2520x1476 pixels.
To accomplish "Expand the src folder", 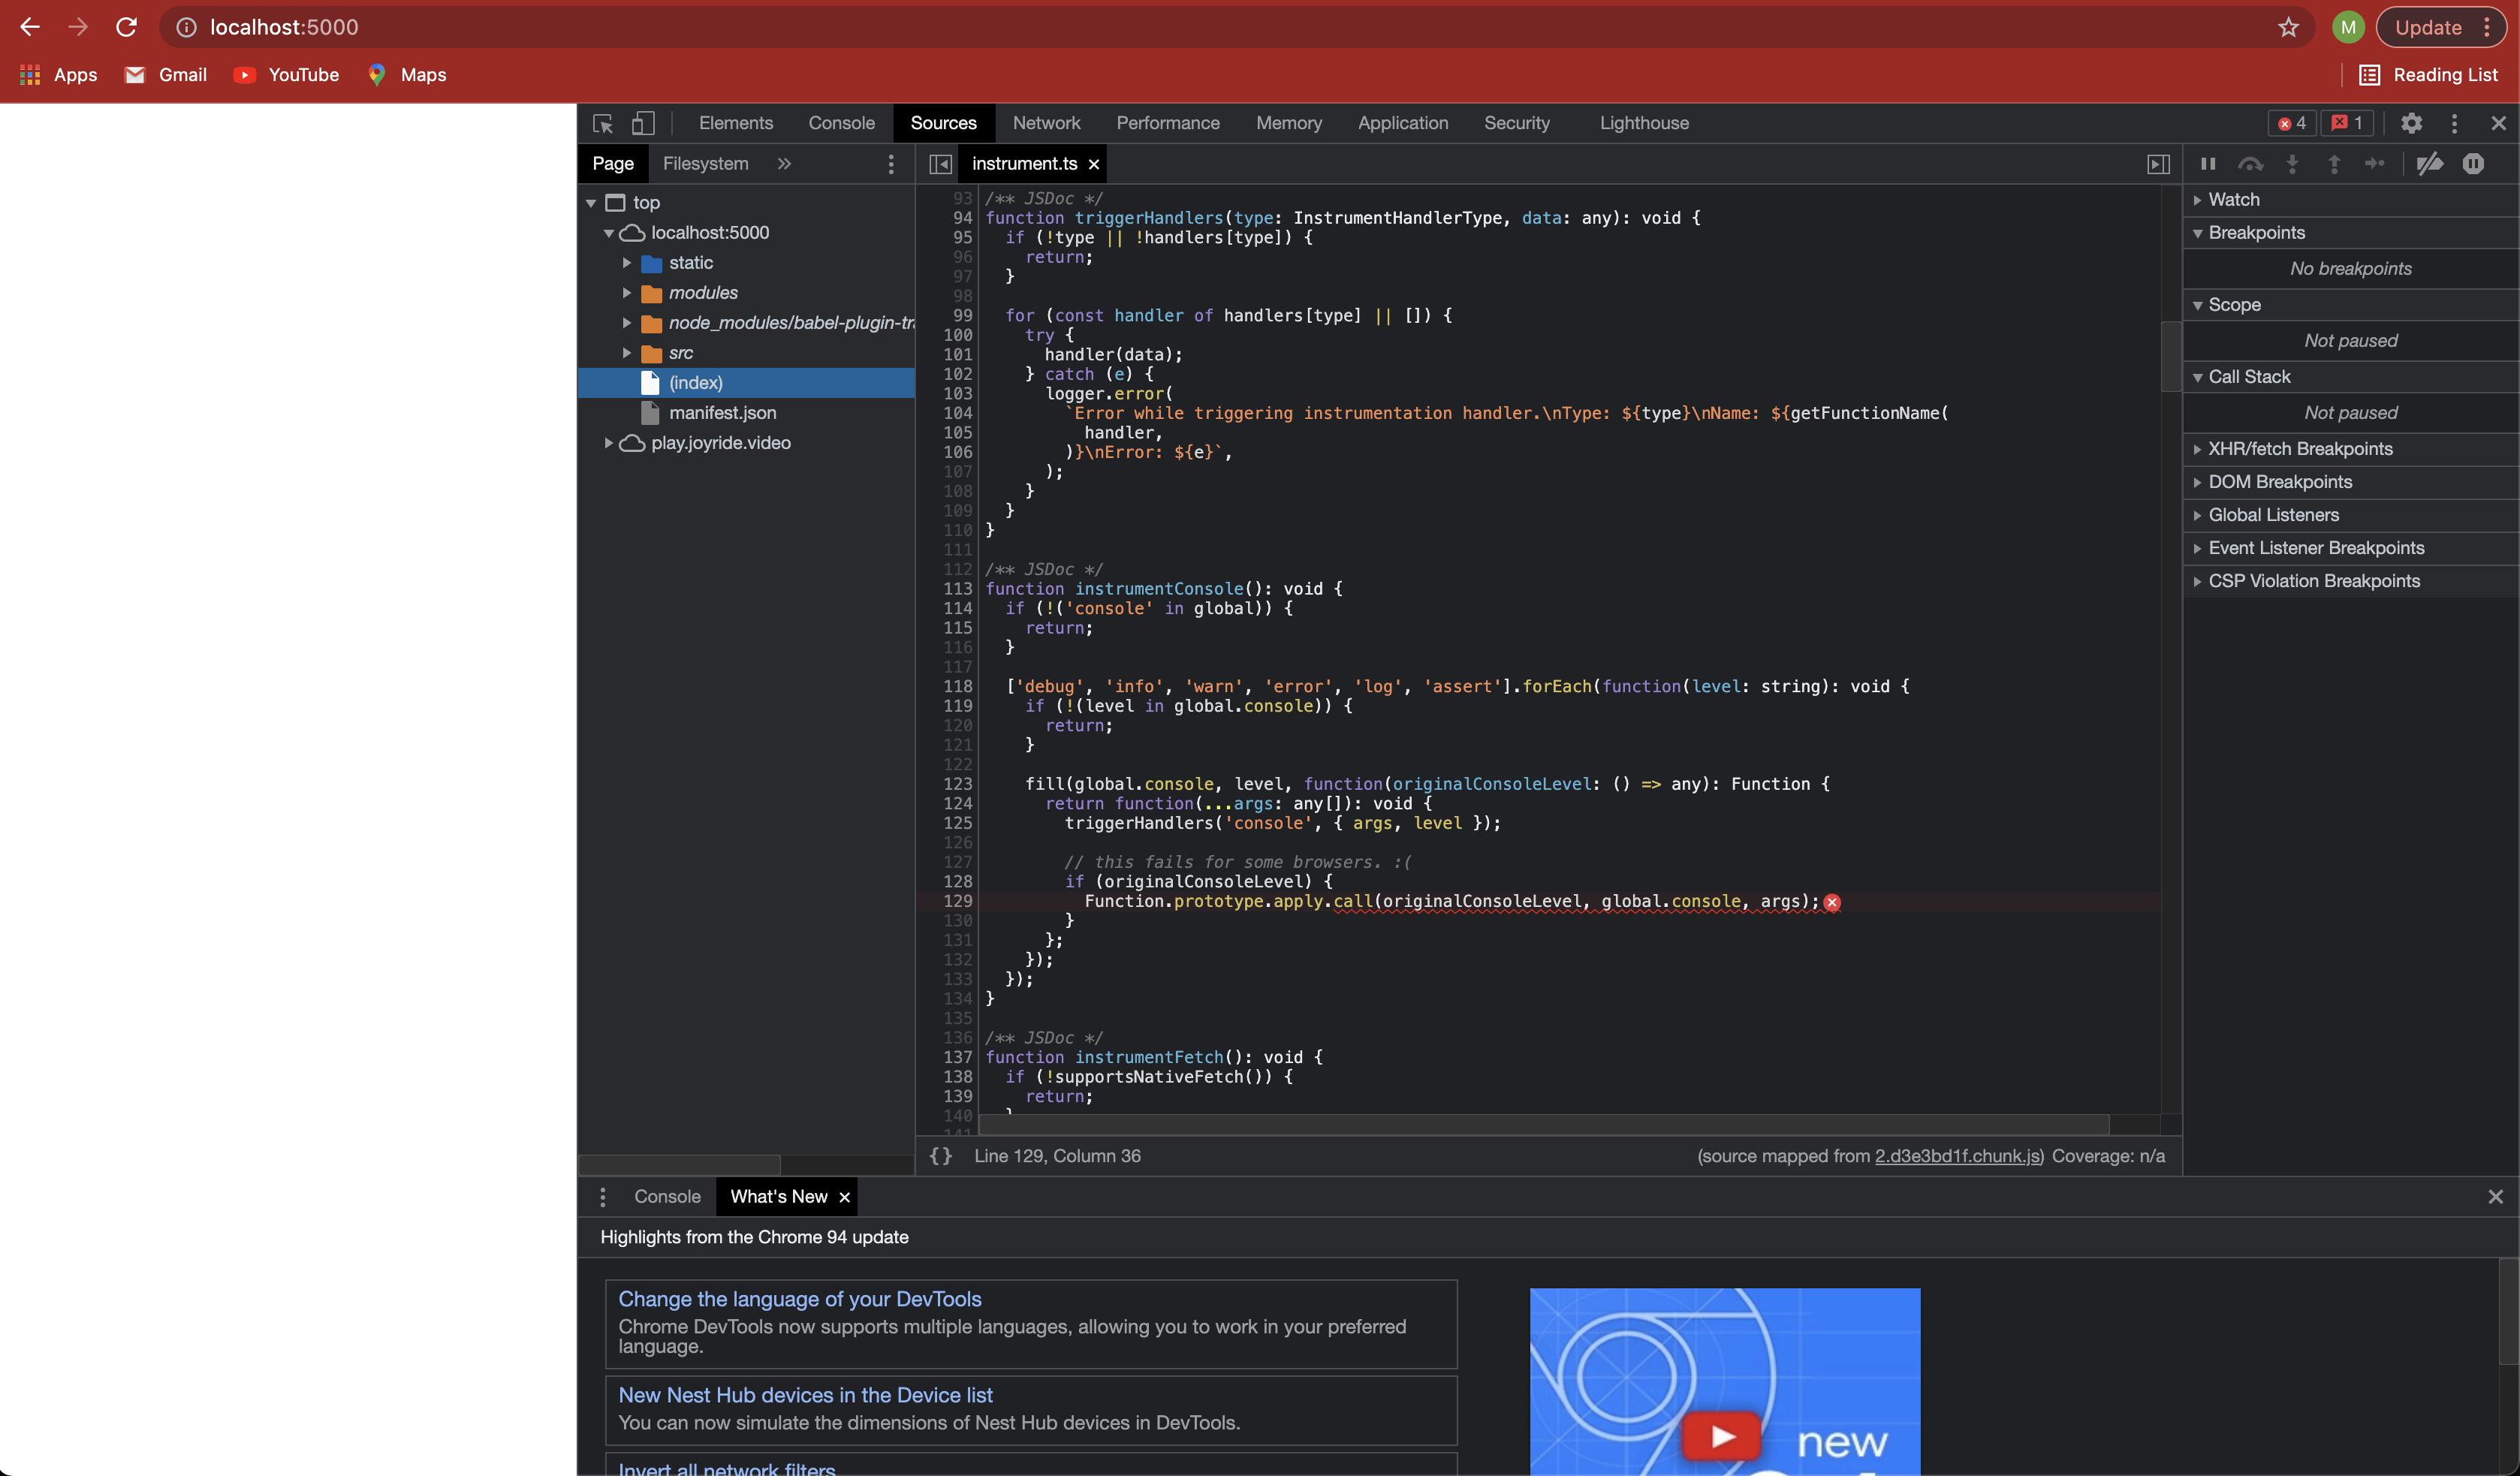I will point(627,353).
